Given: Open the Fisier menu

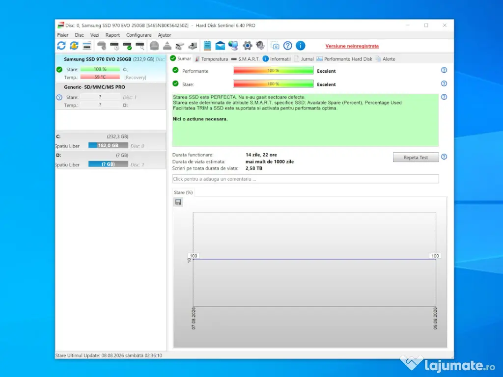Looking at the screenshot, I should tap(63, 35).
